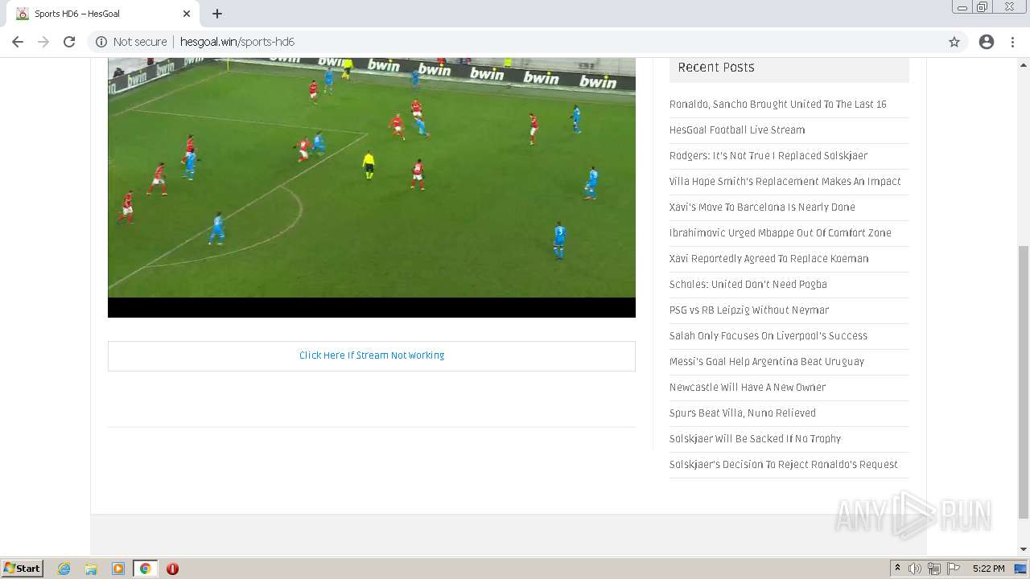1030x579 pixels.
Task: Open the media player taskbar icon
Action: coord(118,569)
